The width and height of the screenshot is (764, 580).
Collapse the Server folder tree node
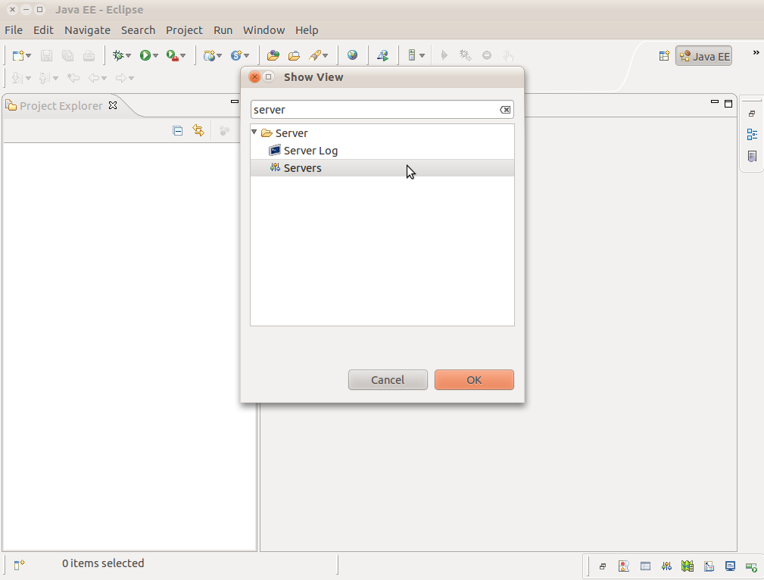coord(254,133)
